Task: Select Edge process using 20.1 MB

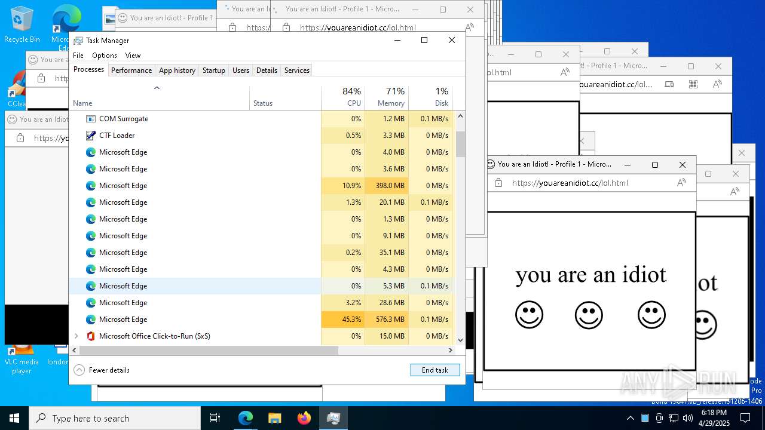Action: pos(262,202)
